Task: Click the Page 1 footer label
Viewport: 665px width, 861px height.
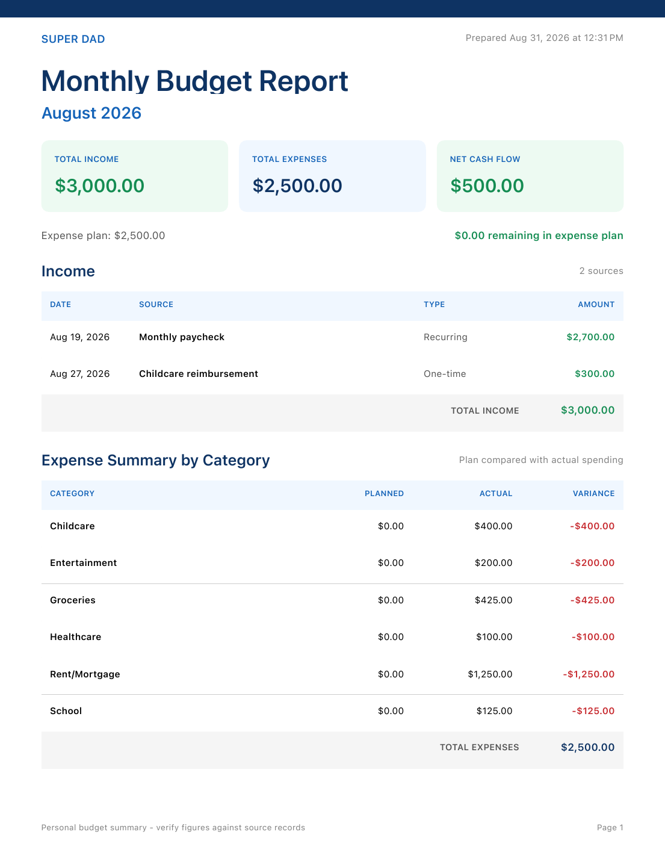Action: pyautogui.click(x=610, y=828)
